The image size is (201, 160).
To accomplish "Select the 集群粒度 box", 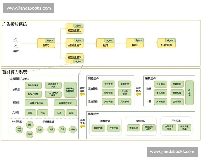I will 177,93.
